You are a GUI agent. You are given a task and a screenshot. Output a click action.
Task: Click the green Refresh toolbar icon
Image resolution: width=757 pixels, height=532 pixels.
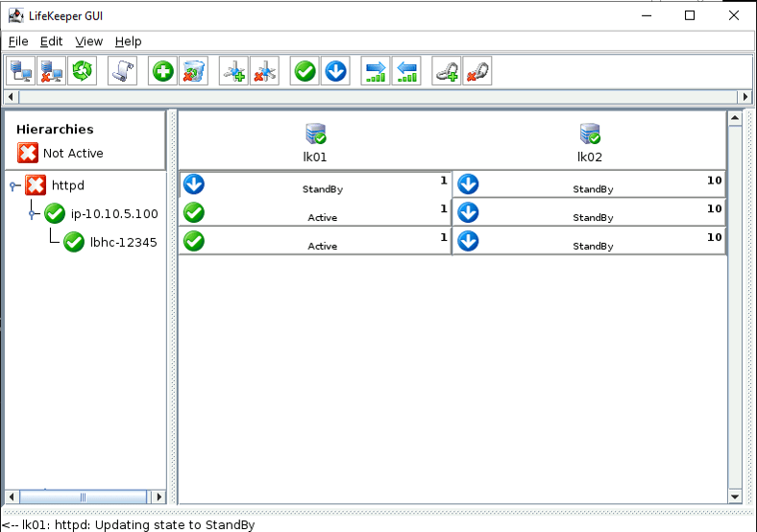[82, 71]
